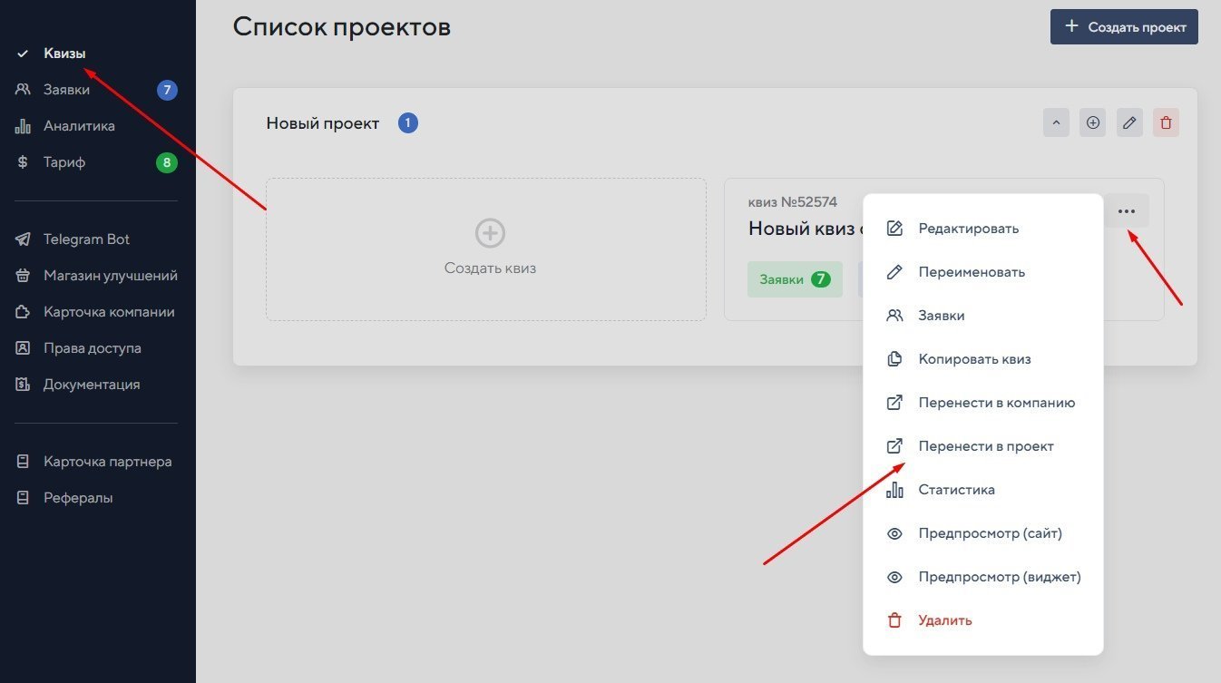Click the Создать квиз placeholder card

(486, 249)
